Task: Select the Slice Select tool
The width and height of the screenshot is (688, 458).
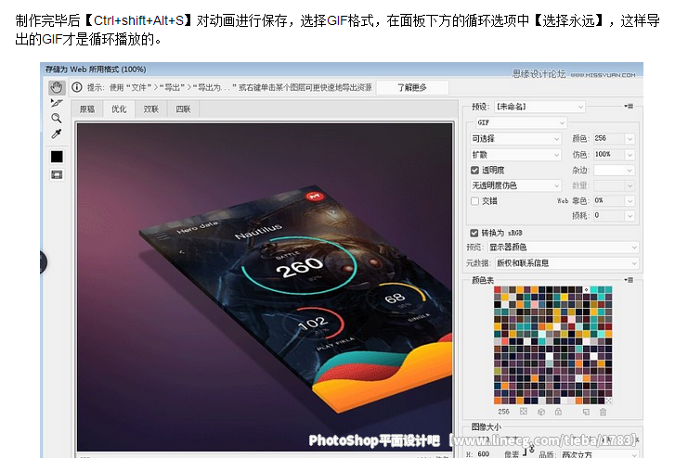Action: [x=56, y=104]
